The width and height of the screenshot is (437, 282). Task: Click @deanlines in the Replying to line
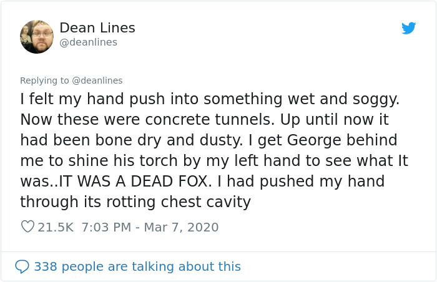(x=97, y=80)
